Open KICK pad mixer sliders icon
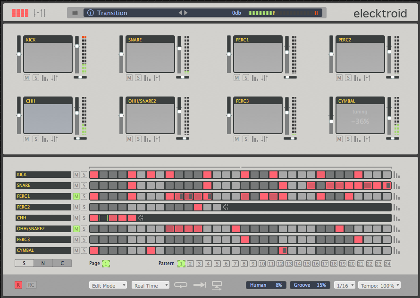The width and height of the screenshot is (420, 298). [54, 78]
